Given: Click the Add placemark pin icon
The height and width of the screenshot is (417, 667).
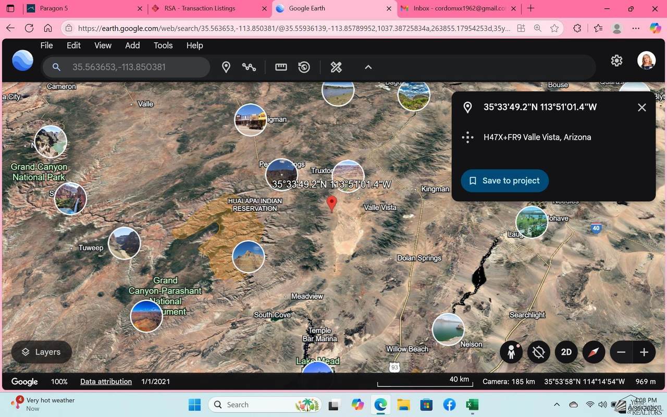Looking at the screenshot, I should coord(226,67).
